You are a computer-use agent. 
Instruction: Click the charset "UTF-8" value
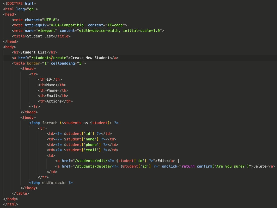tap(51, 20)
